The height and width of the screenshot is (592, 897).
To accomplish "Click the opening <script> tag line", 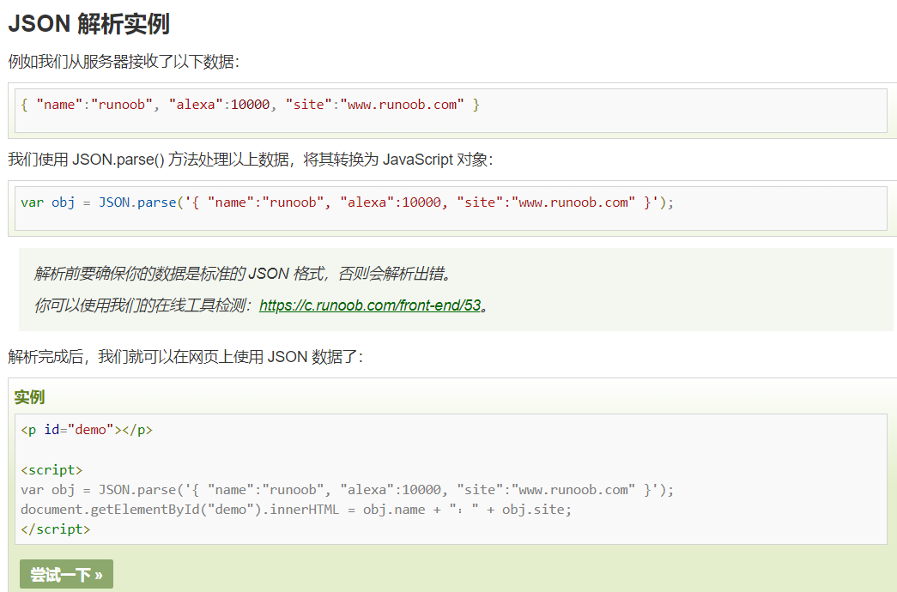I will (52, 470).
